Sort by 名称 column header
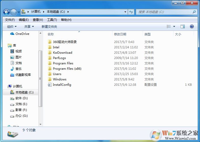 pos(51,34)
